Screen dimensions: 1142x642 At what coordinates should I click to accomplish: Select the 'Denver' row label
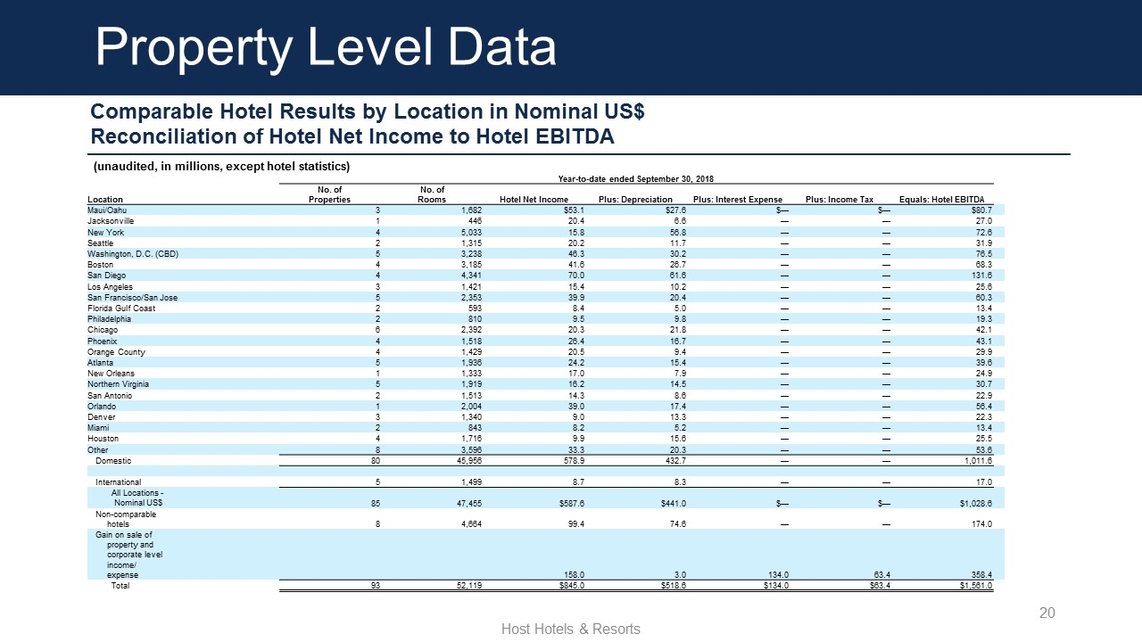pyautogui.click(x=101, y=417)
